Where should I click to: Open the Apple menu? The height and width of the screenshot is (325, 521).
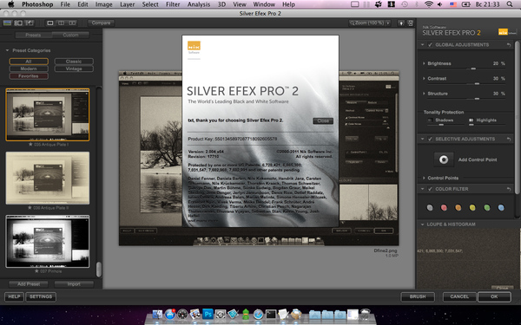pyautogui.click(x=11, y=4)
